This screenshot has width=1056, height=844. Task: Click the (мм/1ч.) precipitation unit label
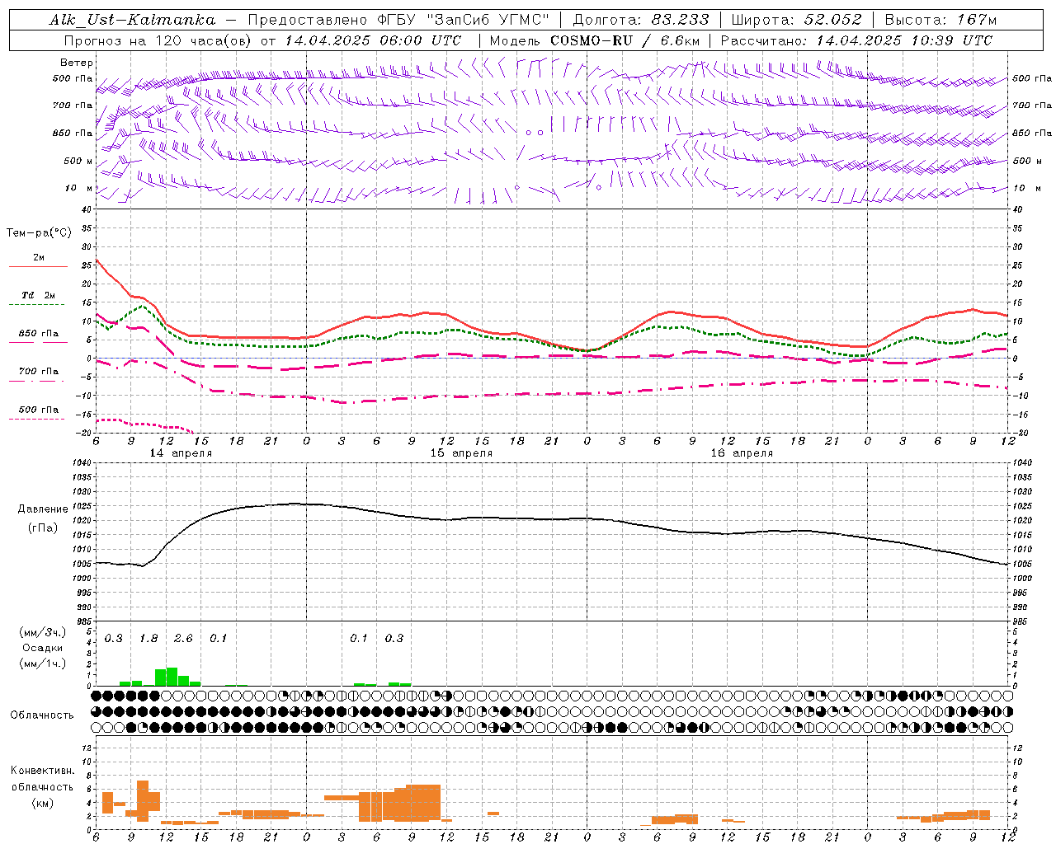click(43, 663)
